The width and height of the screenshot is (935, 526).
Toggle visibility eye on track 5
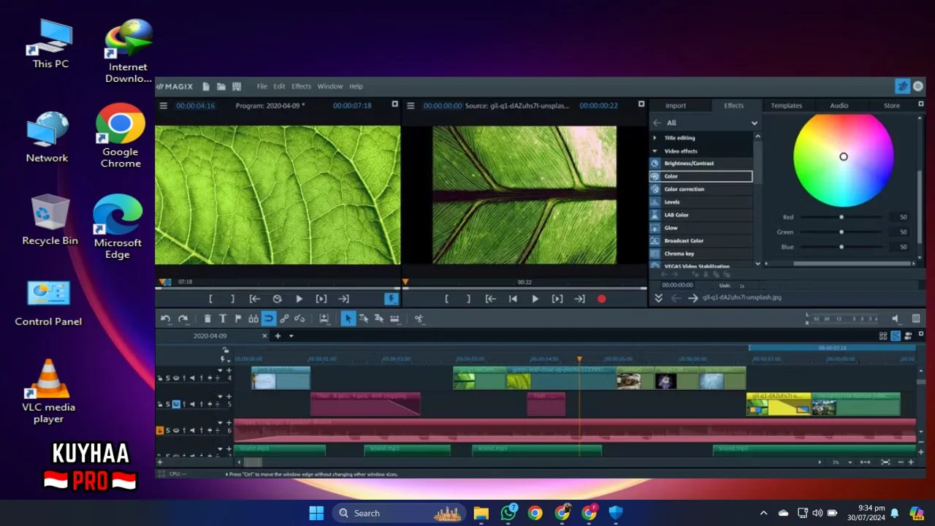pos(176,404)
